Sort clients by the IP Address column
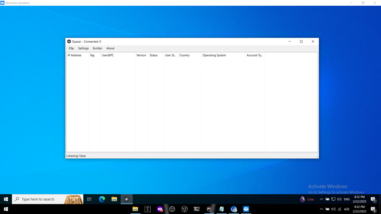 point(77,55)
